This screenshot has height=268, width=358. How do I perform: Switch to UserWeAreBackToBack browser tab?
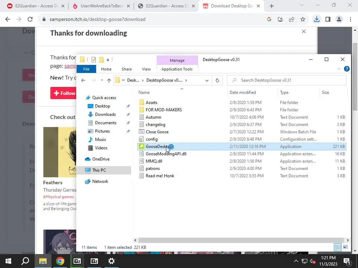101,6
